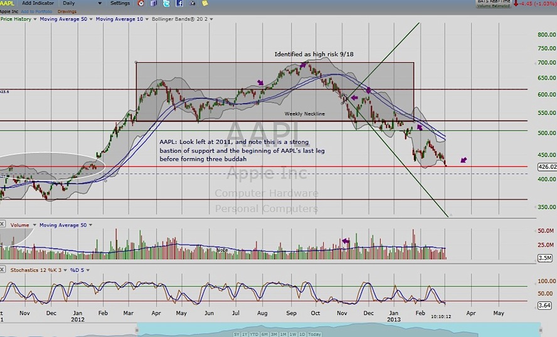Image resolution: width=557 pixels, height=337 pixels.
Task: Click the AAPL ticker symbol box
Action: 7,3
